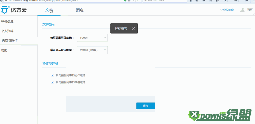This screenshot has height=124, width=255.
Task: Open the 消息 tab
Action: click(80, 10)
